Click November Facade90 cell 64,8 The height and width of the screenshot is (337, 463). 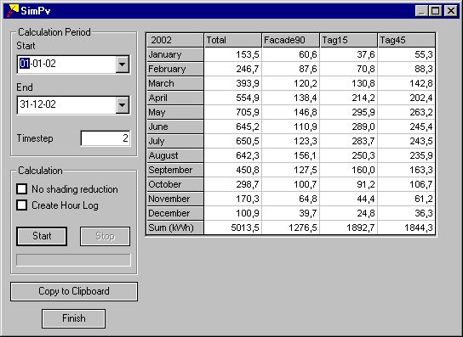click(290, 199)
